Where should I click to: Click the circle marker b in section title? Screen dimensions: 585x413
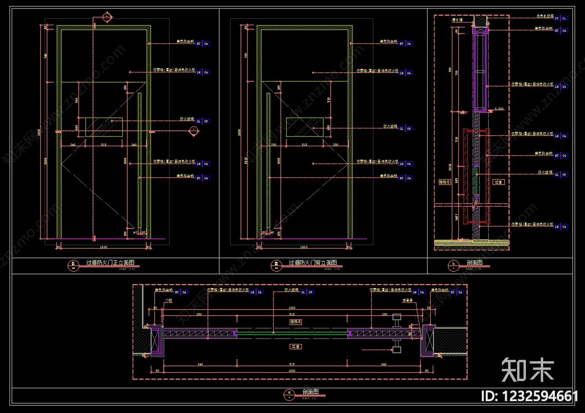(454, 265)
